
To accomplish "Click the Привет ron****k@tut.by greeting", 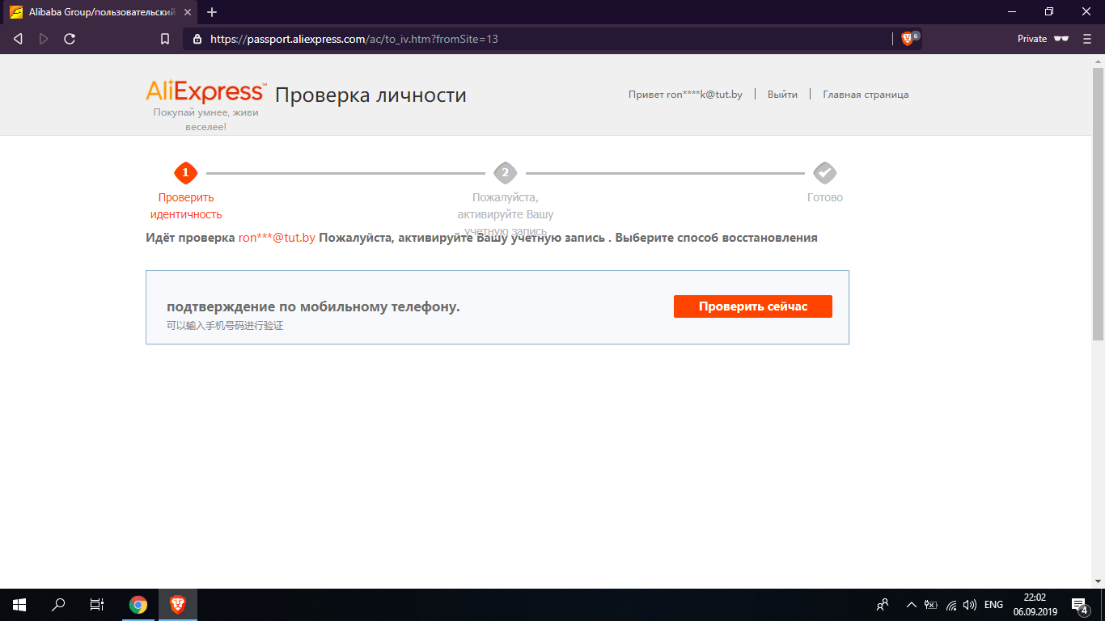I will point(685,95).
